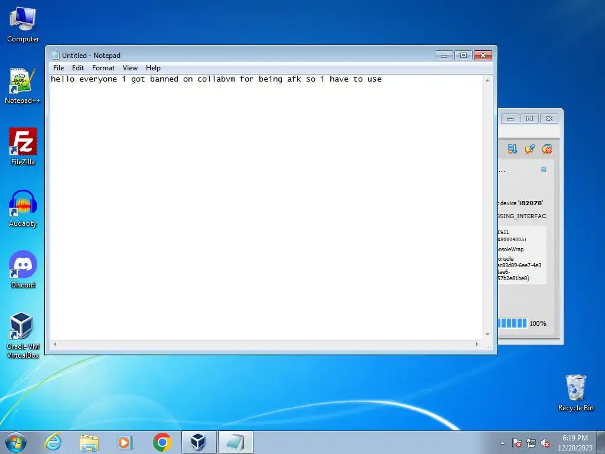Click muted volume icon in tray
This screenshot has height=454, width=605.
(x=545, y=443)
